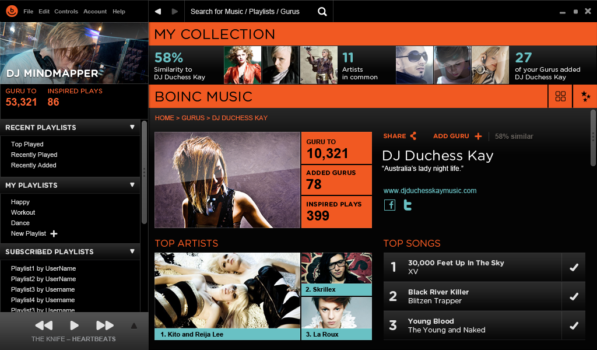
Task: Click the New Playlist label
Action: (x=28, y=233)
